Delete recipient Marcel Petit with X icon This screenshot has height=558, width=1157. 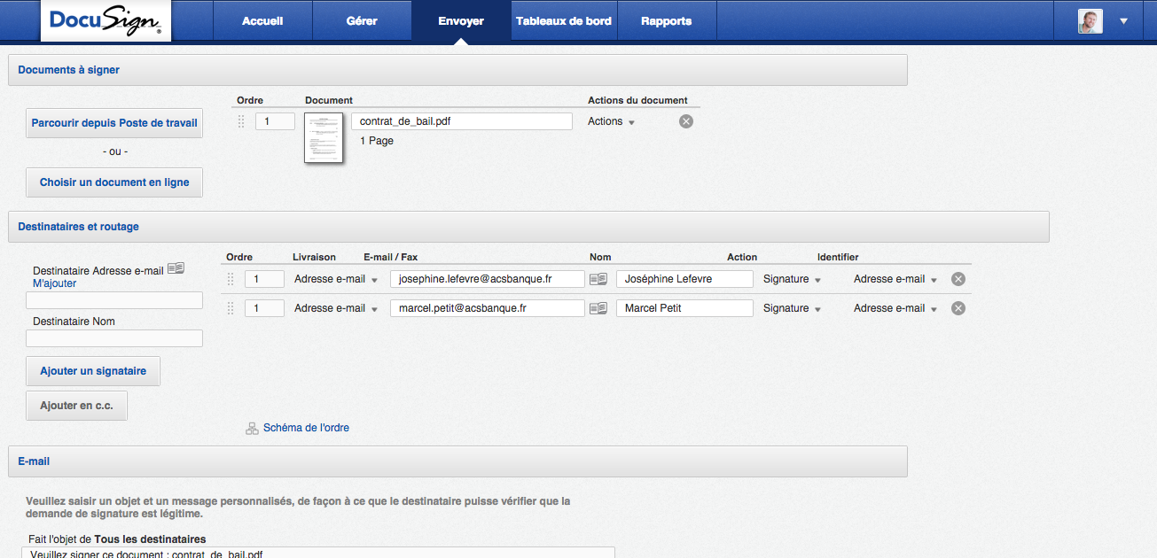(958, 308)
